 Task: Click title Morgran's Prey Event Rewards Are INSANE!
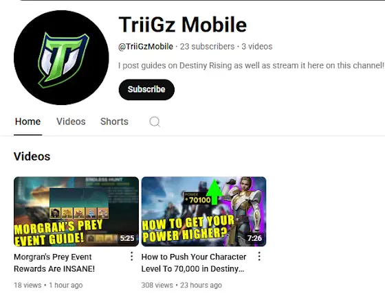(x=54, y=263)
